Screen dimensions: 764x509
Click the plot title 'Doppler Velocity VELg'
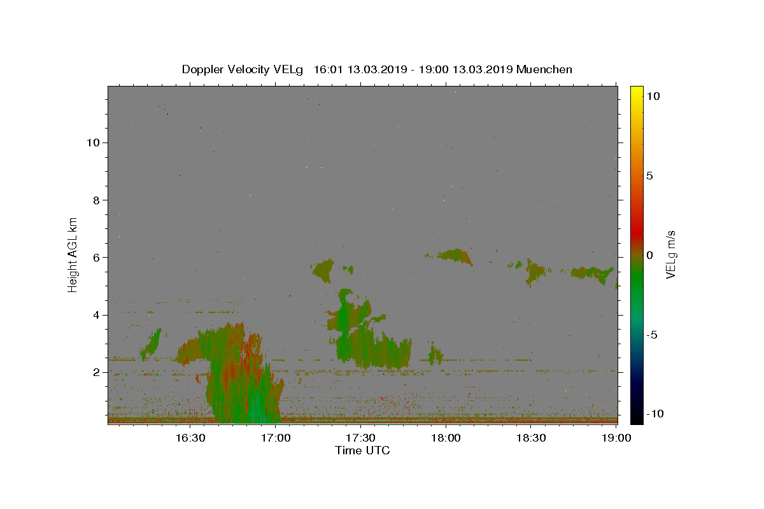(243, 69)
